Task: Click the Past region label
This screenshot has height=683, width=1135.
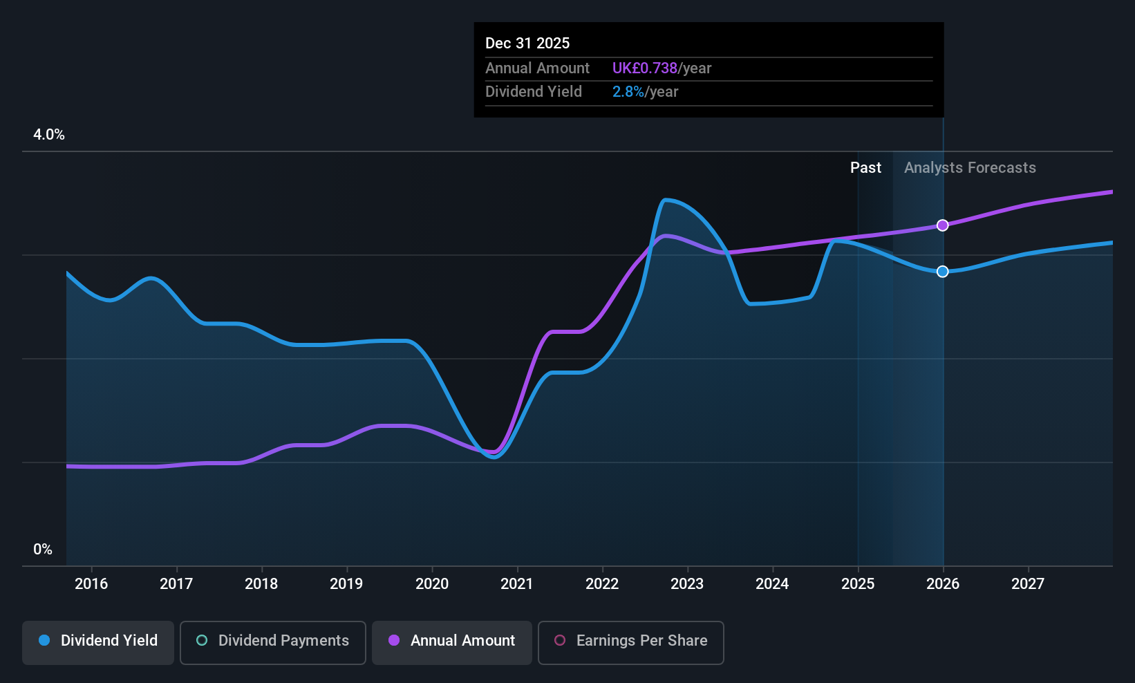Action: (865, 168)
